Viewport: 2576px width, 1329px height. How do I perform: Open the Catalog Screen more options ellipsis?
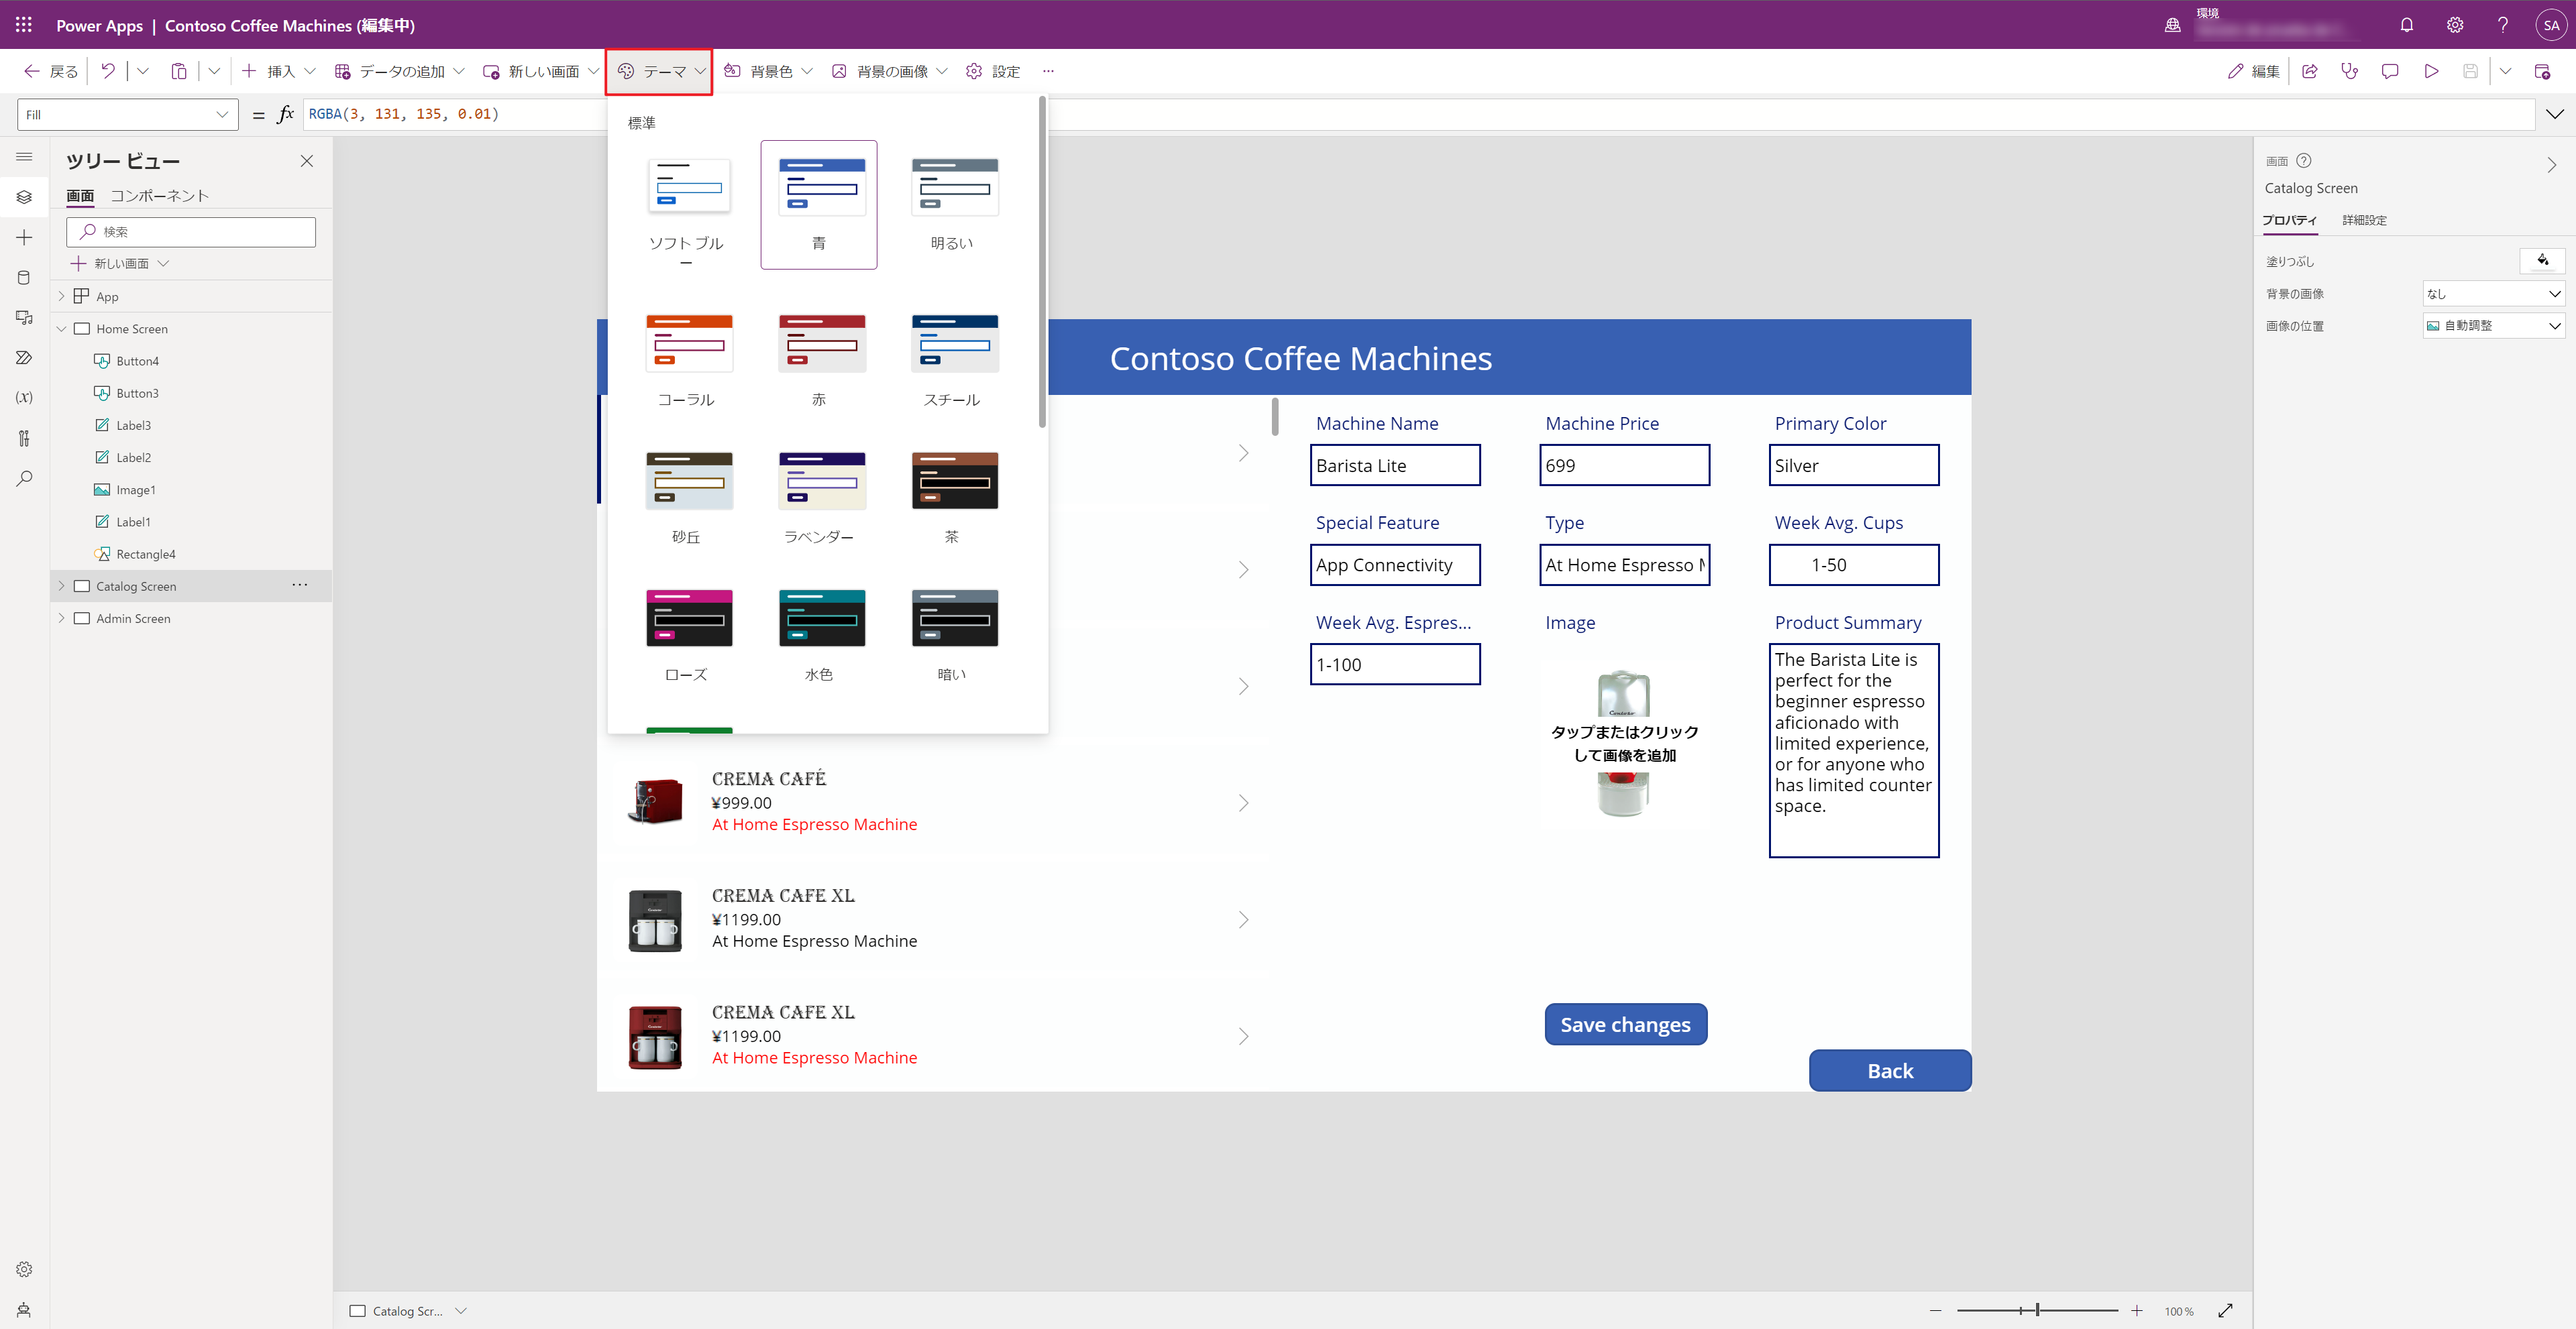299,585
